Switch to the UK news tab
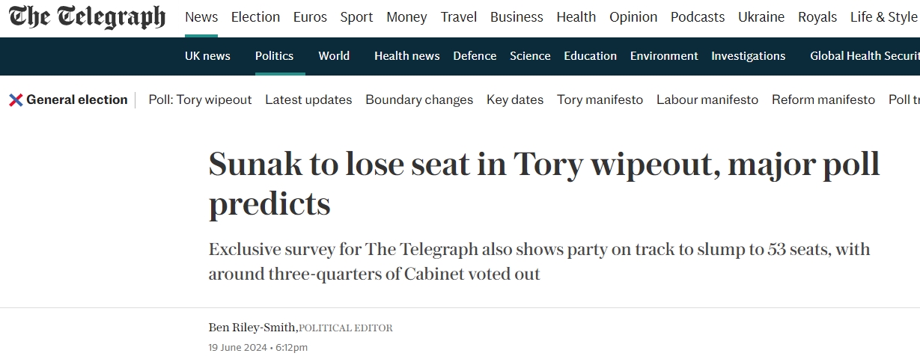 click(207, 56)
